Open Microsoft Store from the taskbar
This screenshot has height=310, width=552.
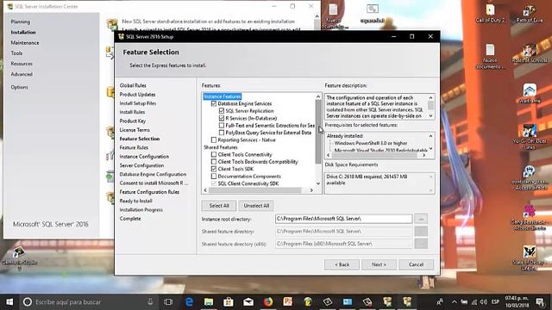(229, 302)
